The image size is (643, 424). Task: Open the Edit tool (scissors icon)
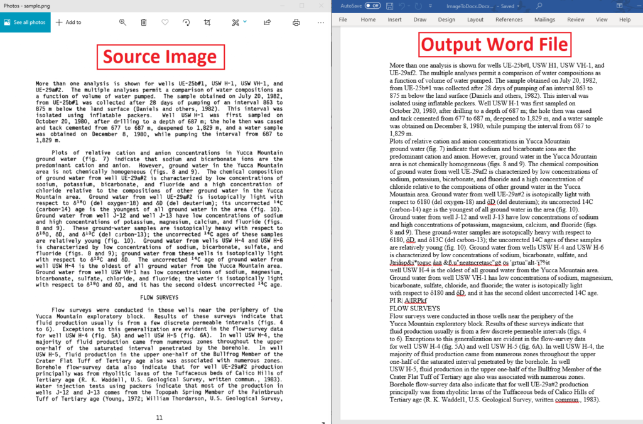click(x=235, y=21)
